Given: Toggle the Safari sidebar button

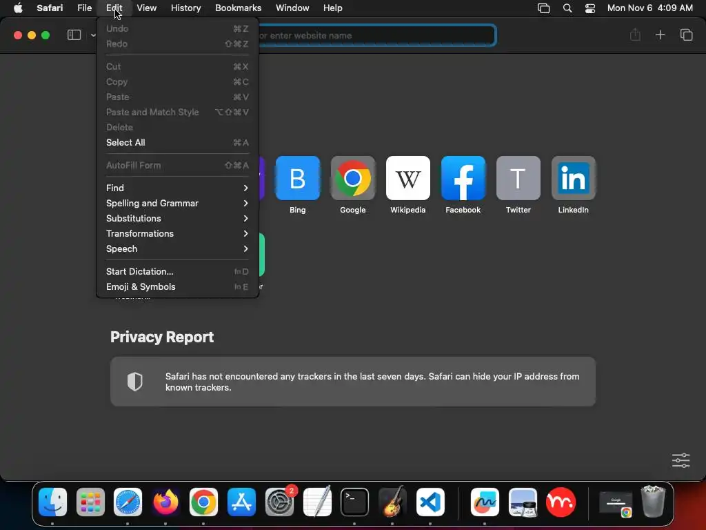Looking at the screenshot, I should (x=74, y=35).
